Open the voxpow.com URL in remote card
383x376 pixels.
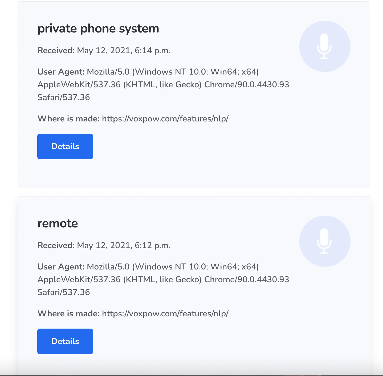pos(165,314)
